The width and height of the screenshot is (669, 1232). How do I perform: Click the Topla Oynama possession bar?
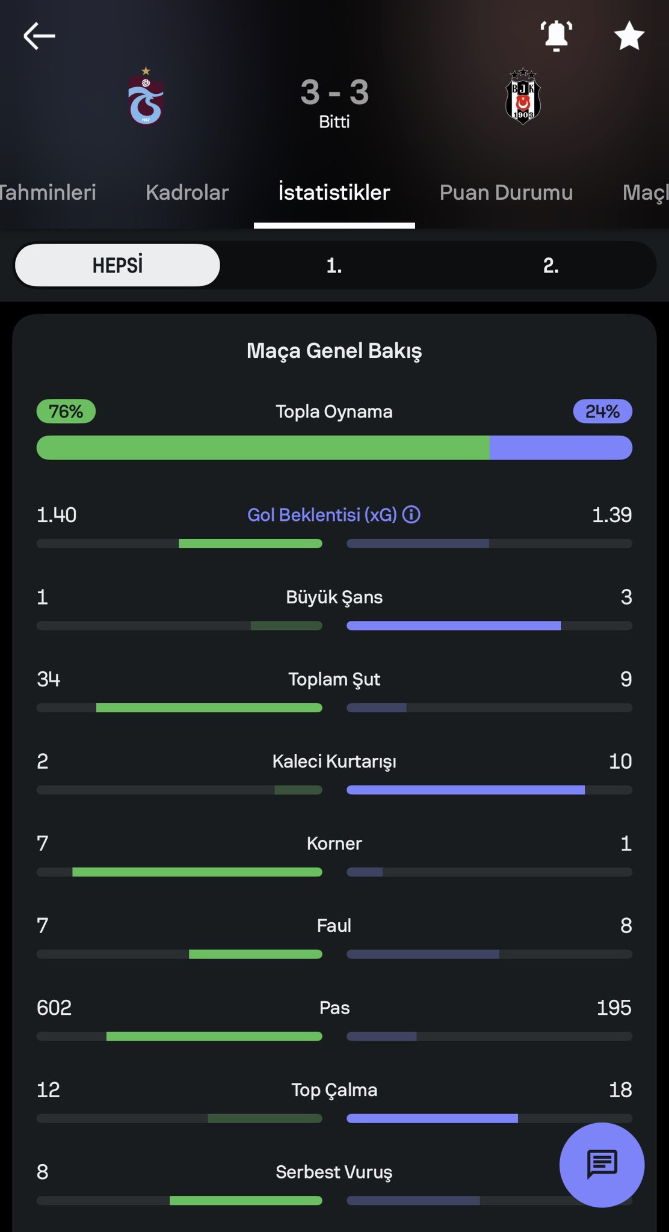tap(334, 448)
